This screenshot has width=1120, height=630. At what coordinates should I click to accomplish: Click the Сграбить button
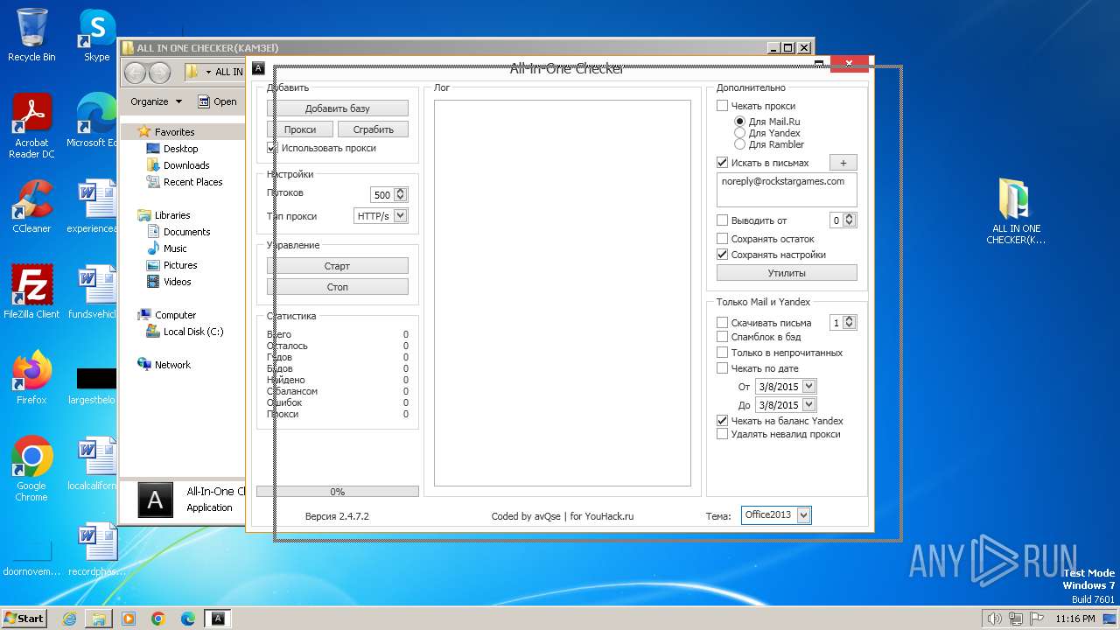point(374,129)
